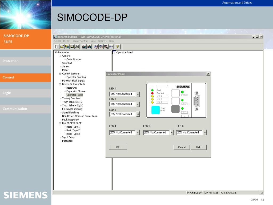The height and width of the screenshot is (205, 273).
Task: Switch to the Protection sidebar tab
Action: [x=25, y=61]
